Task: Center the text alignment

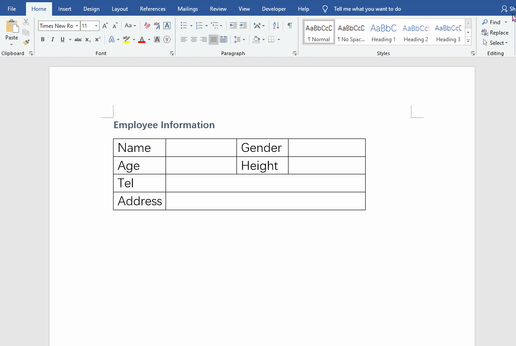Action: pyautogui.click(x=193, y=40)
